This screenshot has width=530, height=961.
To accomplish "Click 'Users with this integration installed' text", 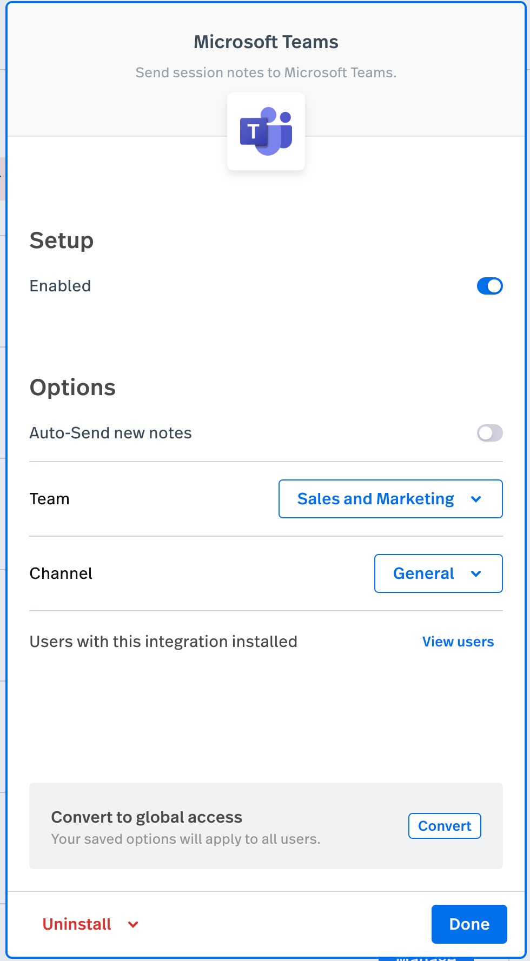I will click(x=163, y=642).
